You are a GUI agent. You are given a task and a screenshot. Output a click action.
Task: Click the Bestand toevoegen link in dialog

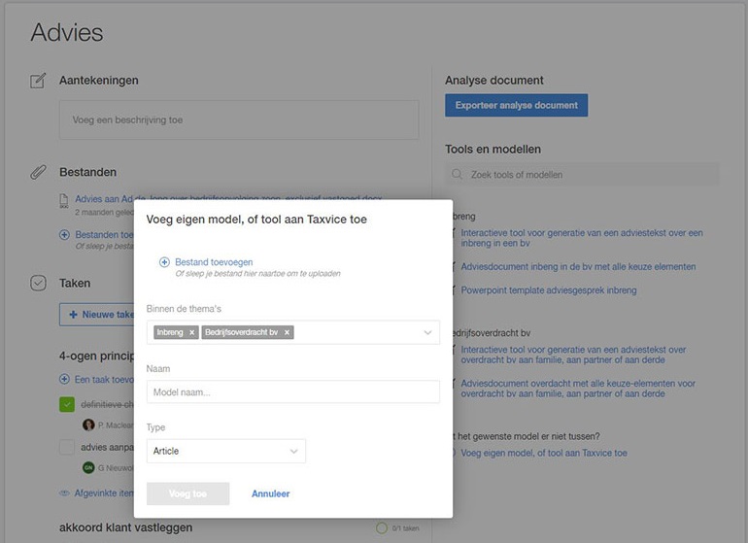[214, 262]
